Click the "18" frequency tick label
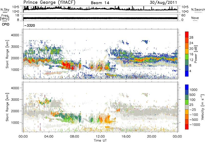 coord(17,15)
